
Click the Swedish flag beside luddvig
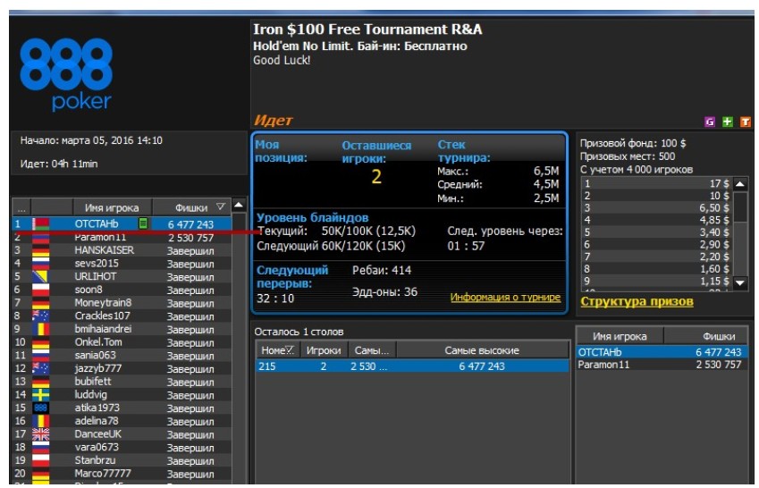(x=40, y=394)
